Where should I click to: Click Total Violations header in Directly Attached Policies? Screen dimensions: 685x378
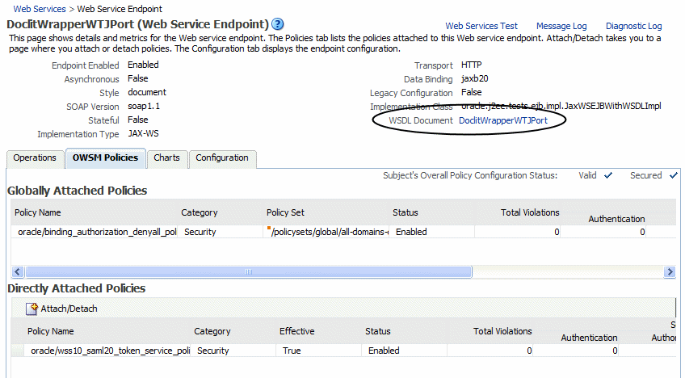[x=502, y=331]
